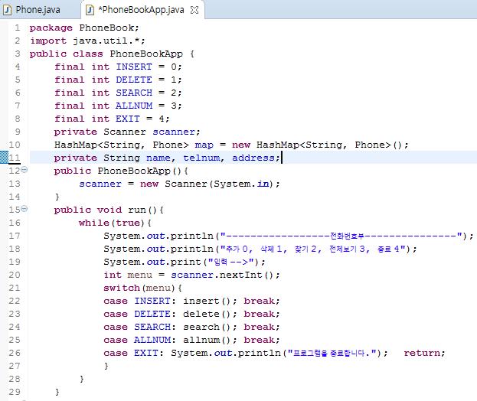The width and height of the screenshot is (477, 401).
Task: Click the field 'telnum' on line 11
Action: (201, 158)
